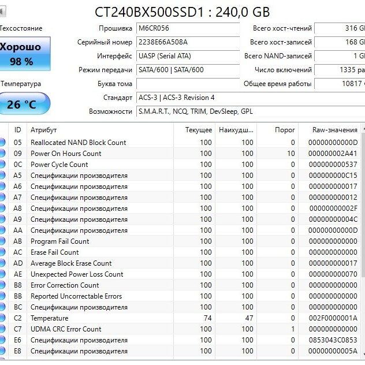Click the 26 °C temperature button
The width and height of the screenshot is (365, 365).
pos(24,103)
